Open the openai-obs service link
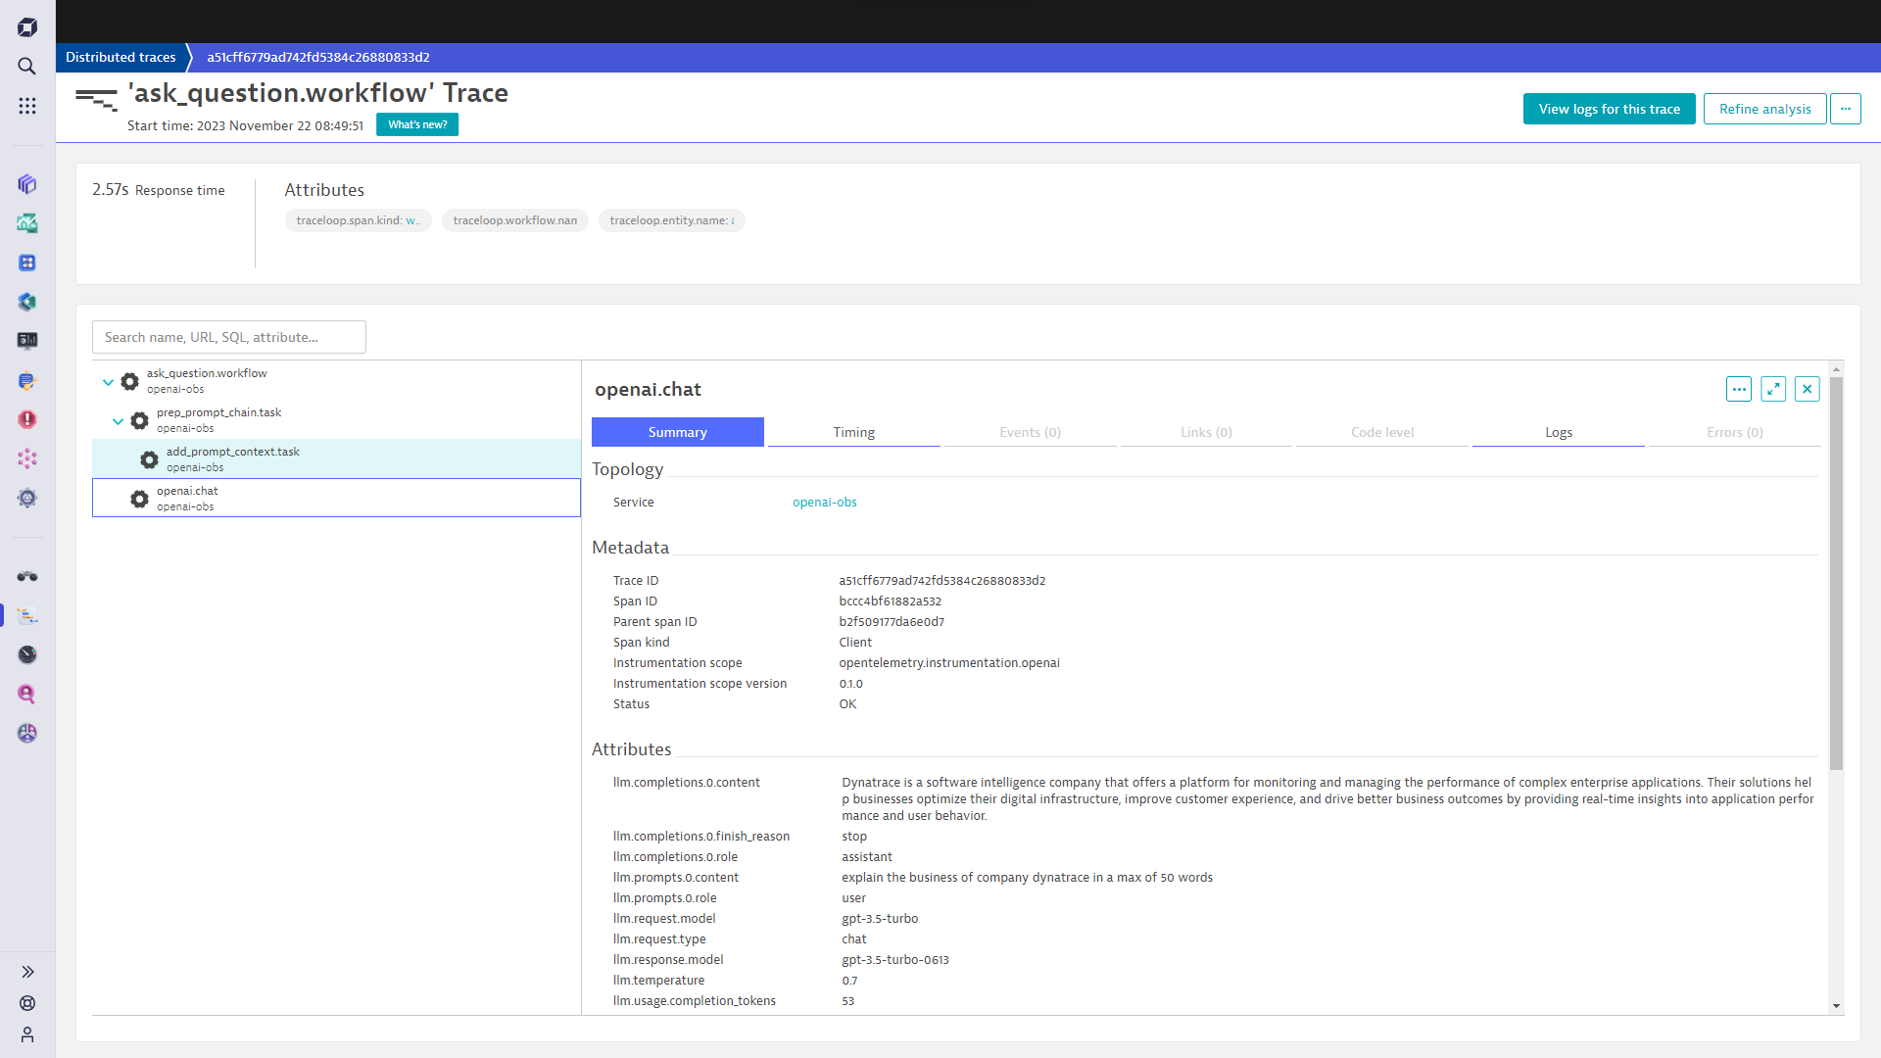Viewport: 1881px width, 1058px height. (824, 502)
